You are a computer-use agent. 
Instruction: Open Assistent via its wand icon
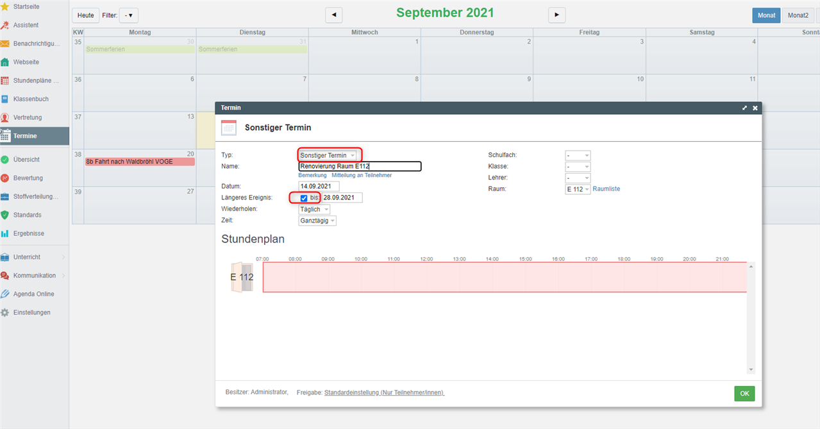pyautogui.click(x=5, y=25)
